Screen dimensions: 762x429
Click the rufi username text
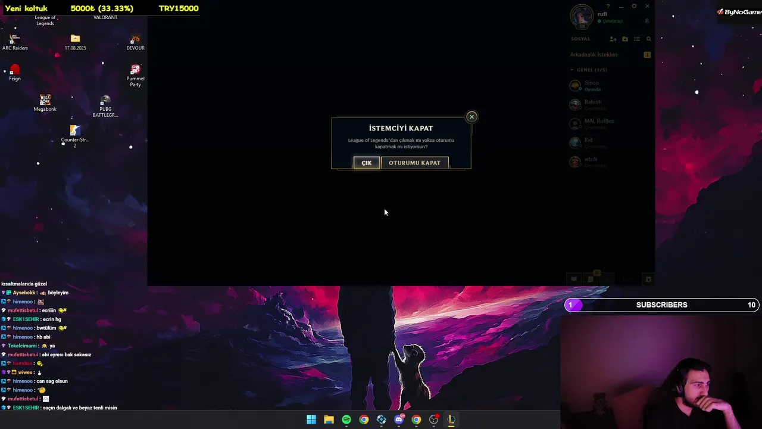[602, 14]
